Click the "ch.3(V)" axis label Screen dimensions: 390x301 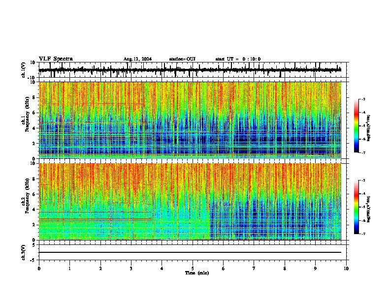pos(24,252)
